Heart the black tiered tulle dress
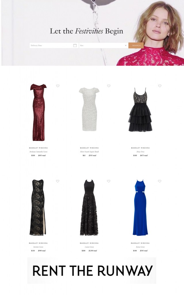The height and width of the screenshot is (295, 184). pos(160,86)
